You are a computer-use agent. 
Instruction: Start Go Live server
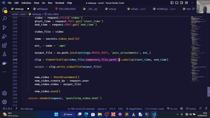(x=172, y=108)
